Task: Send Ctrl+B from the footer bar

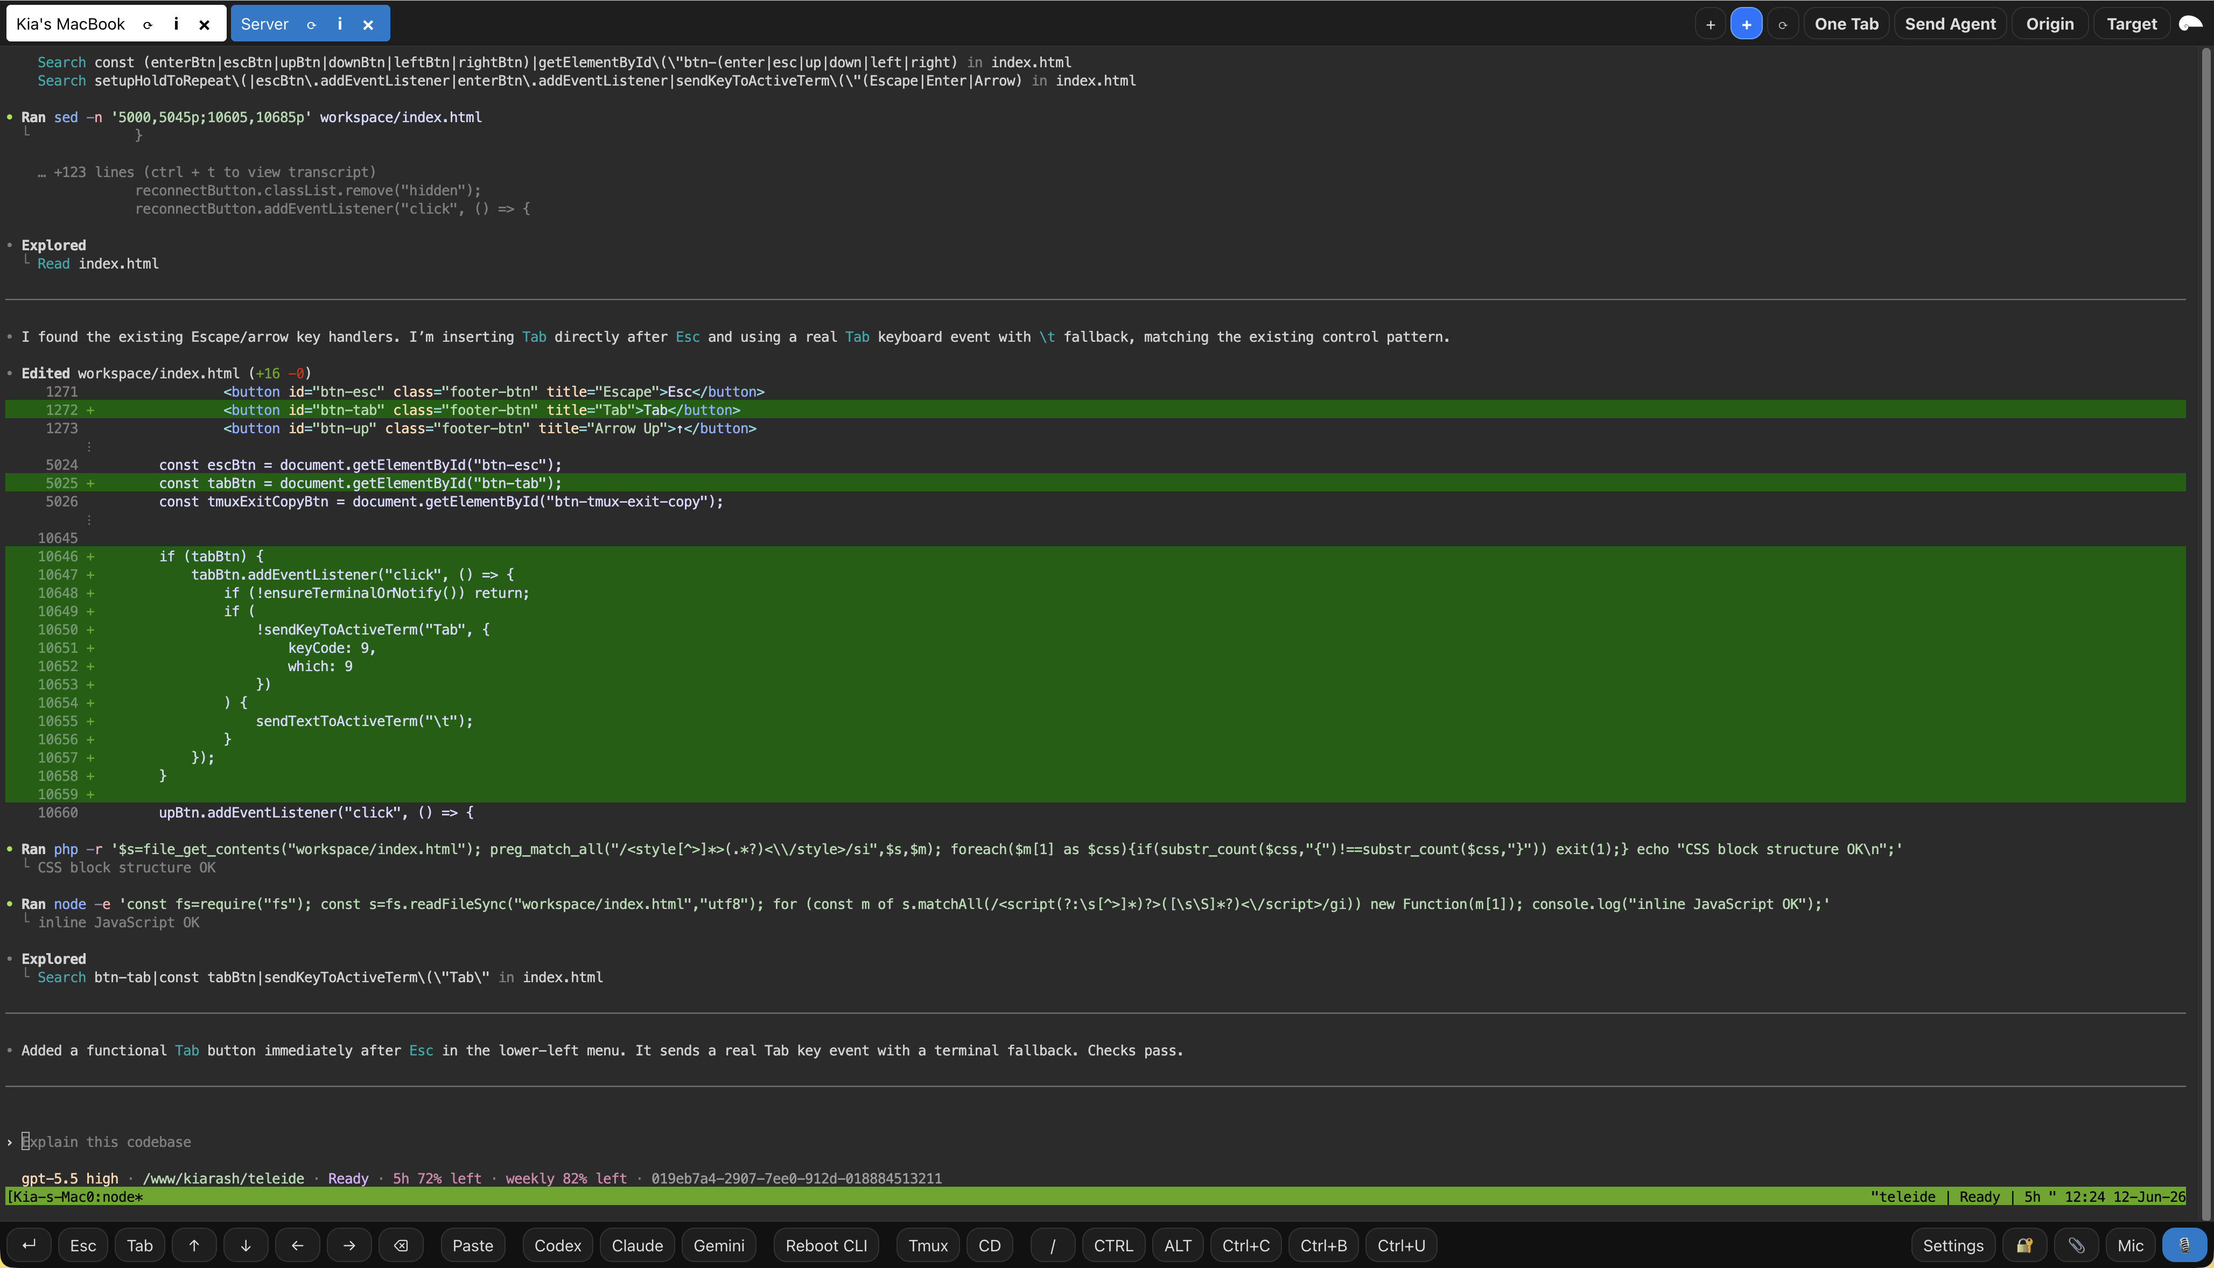Action: point(1323,1245)
